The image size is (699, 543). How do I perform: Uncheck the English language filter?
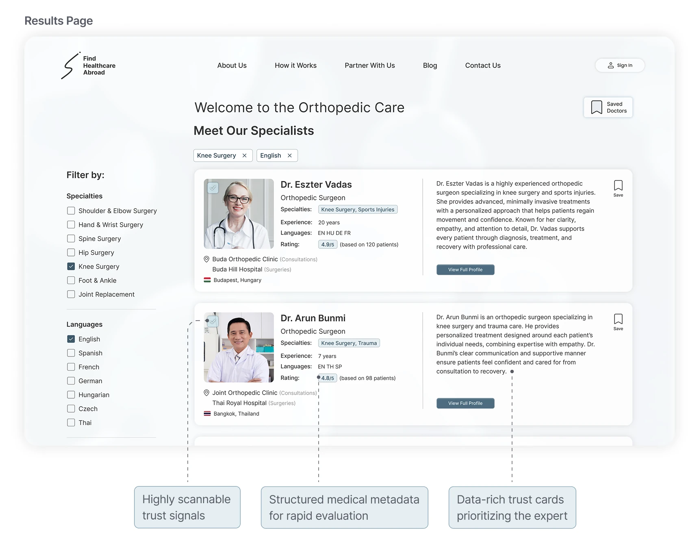point(71,339)
